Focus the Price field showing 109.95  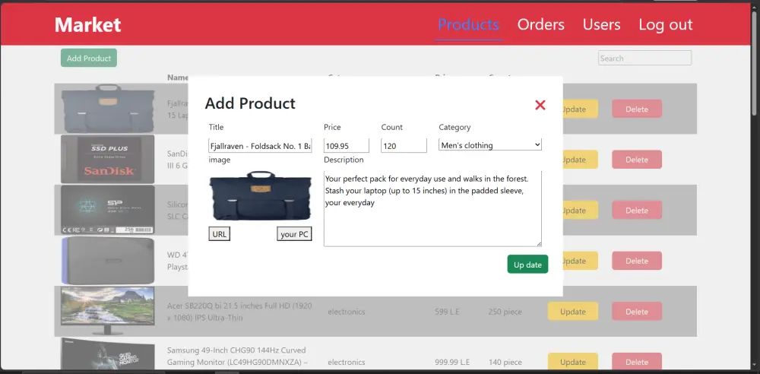(x=347, y=145)
